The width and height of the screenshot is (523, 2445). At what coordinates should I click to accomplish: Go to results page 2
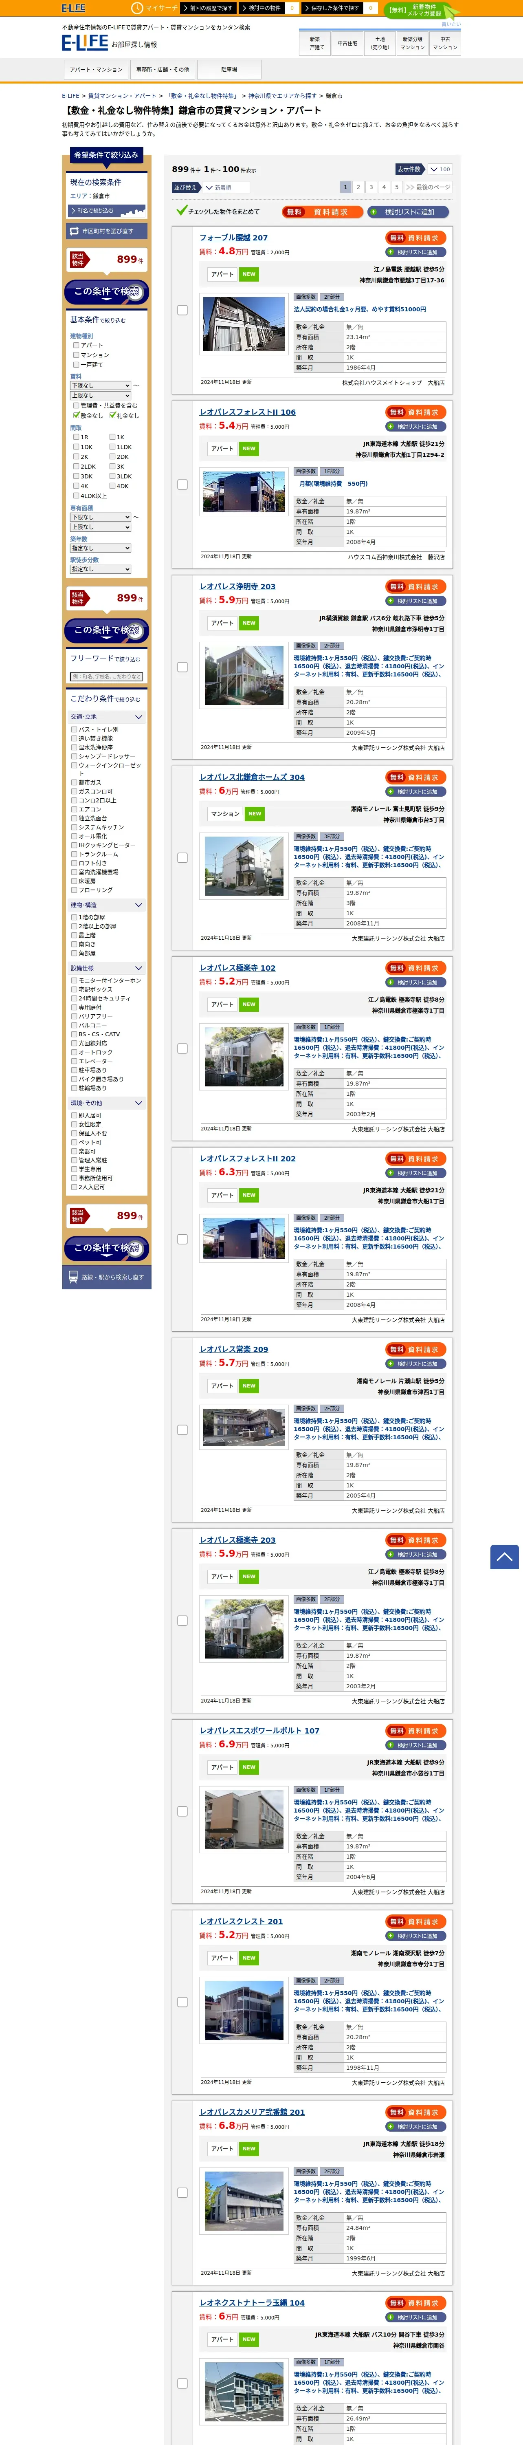pyautogui.click(x=358, y=187)
